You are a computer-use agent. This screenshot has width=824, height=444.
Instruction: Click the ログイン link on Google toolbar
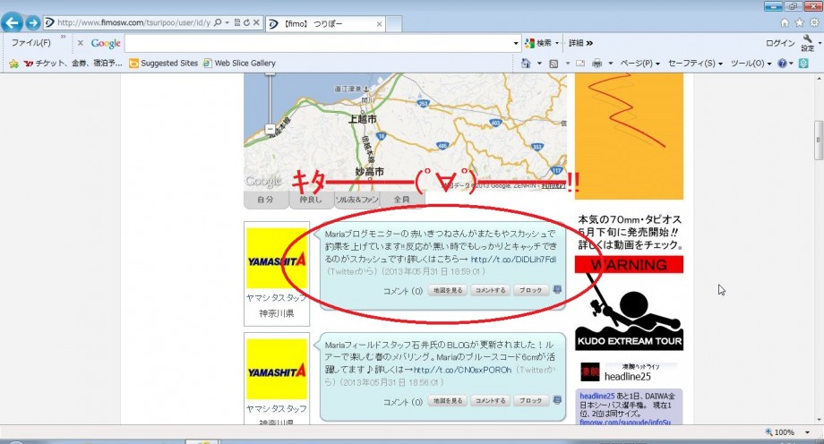point(780,43)
